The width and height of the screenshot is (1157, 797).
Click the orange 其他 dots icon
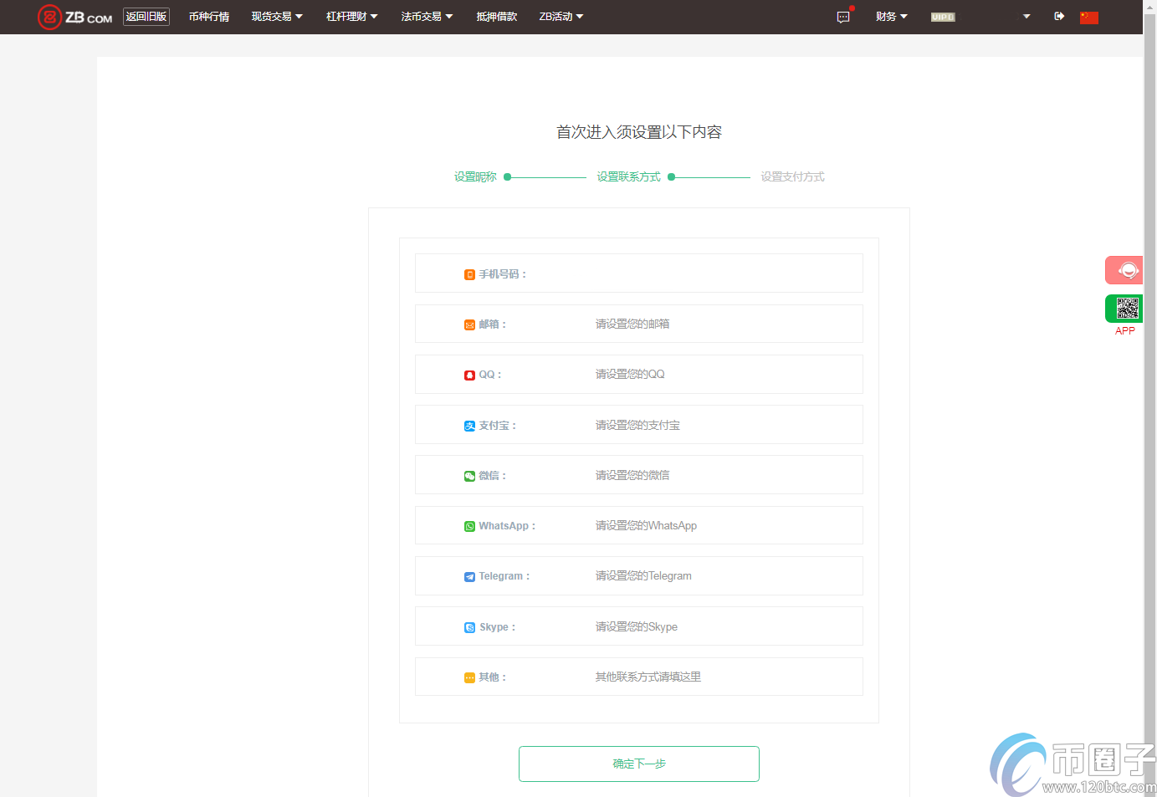point(469,677)
